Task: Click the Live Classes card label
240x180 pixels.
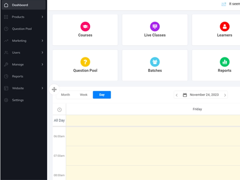Action: click(155, 35)
